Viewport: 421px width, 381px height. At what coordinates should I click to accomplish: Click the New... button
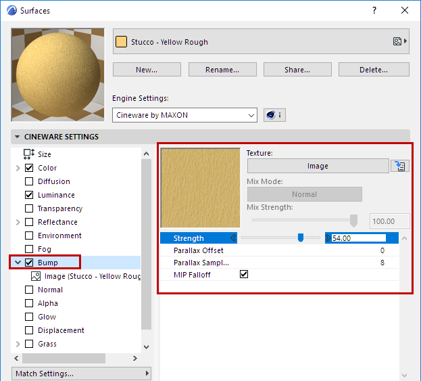click(x=147, y=70)
